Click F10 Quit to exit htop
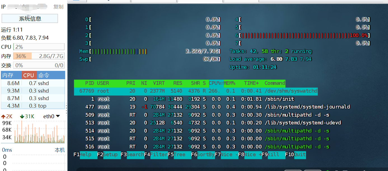This screenshot has height=171, width=388. pyautogui.click(x=300, y=155)
